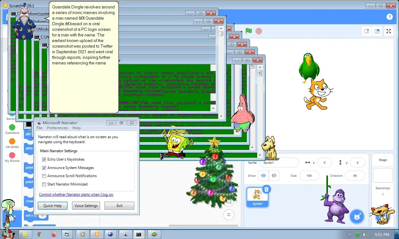Click the sprite y position field
399x239 pixels.
pyautogui.click(x=358, y=162)
